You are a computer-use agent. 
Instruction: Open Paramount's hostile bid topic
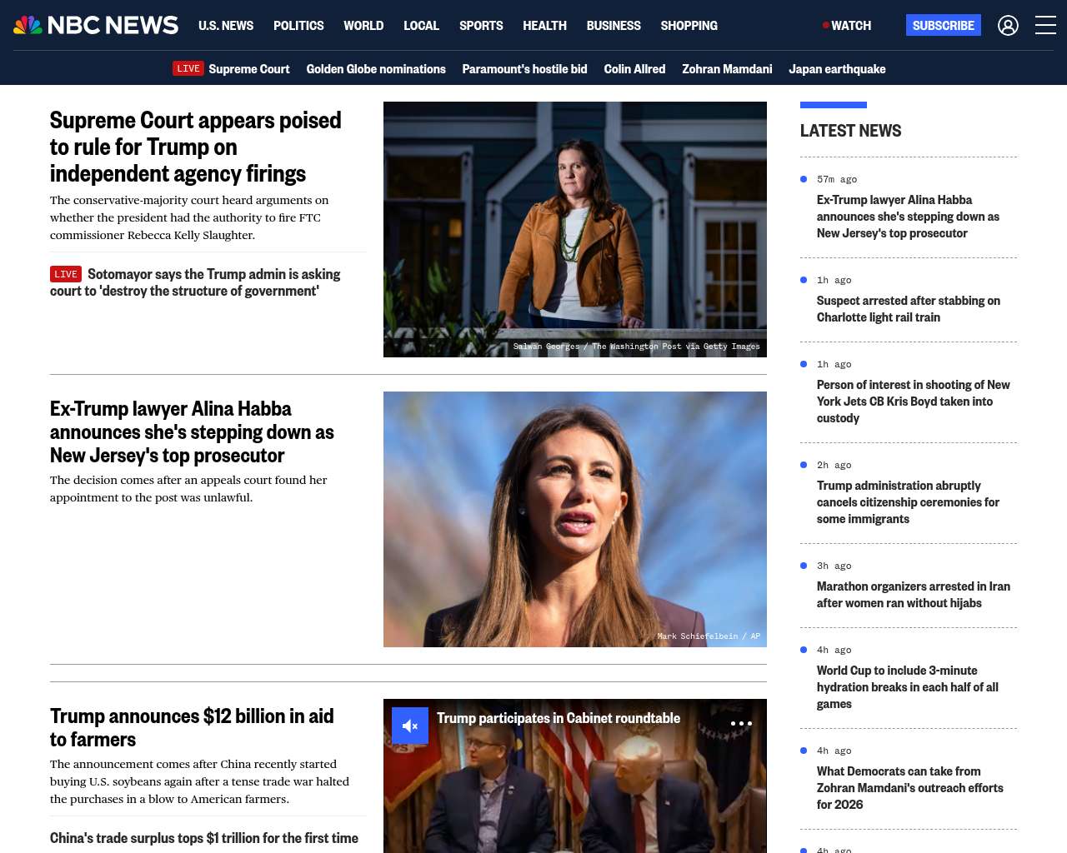(x=524, y=69)
